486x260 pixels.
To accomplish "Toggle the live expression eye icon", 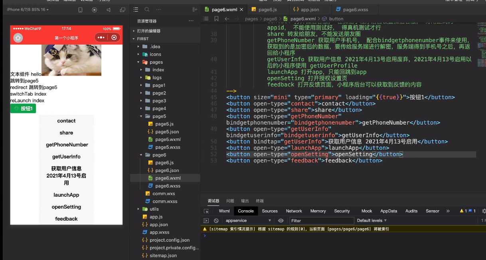I will 281,221.
